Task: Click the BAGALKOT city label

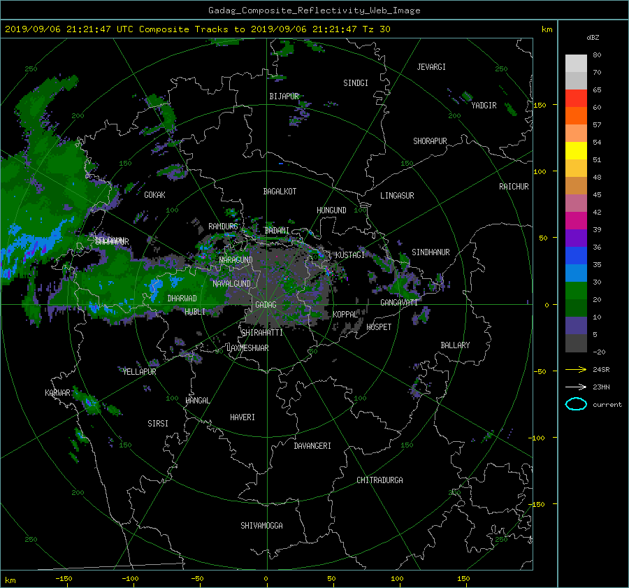Action: tap(280, 192)
